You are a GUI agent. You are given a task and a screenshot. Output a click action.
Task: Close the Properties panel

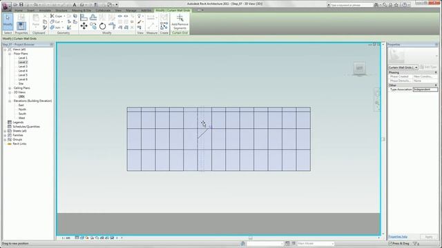[x=436, y=44]
